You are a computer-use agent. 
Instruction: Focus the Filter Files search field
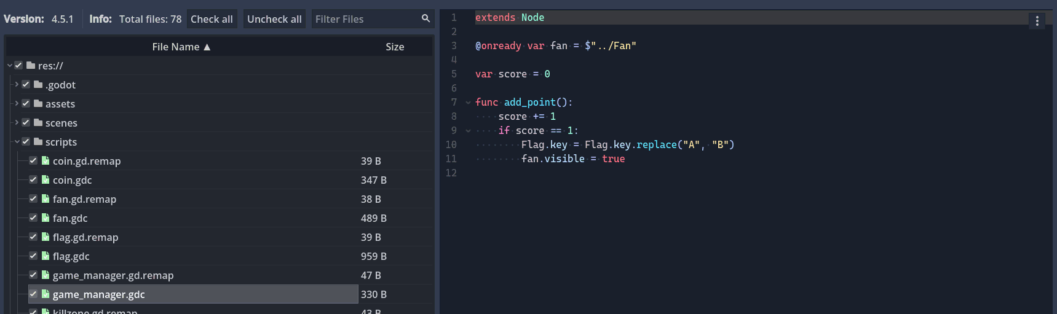point(365,19)
